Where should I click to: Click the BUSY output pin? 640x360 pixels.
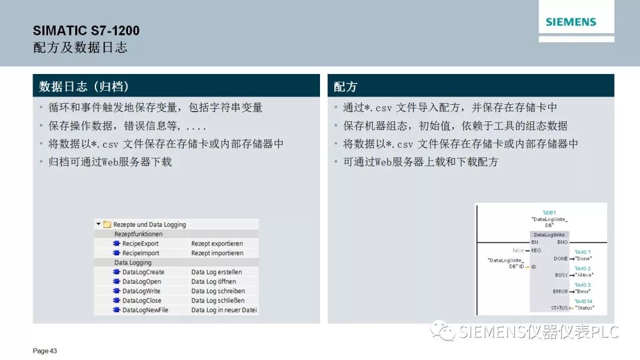click(561, 275)
